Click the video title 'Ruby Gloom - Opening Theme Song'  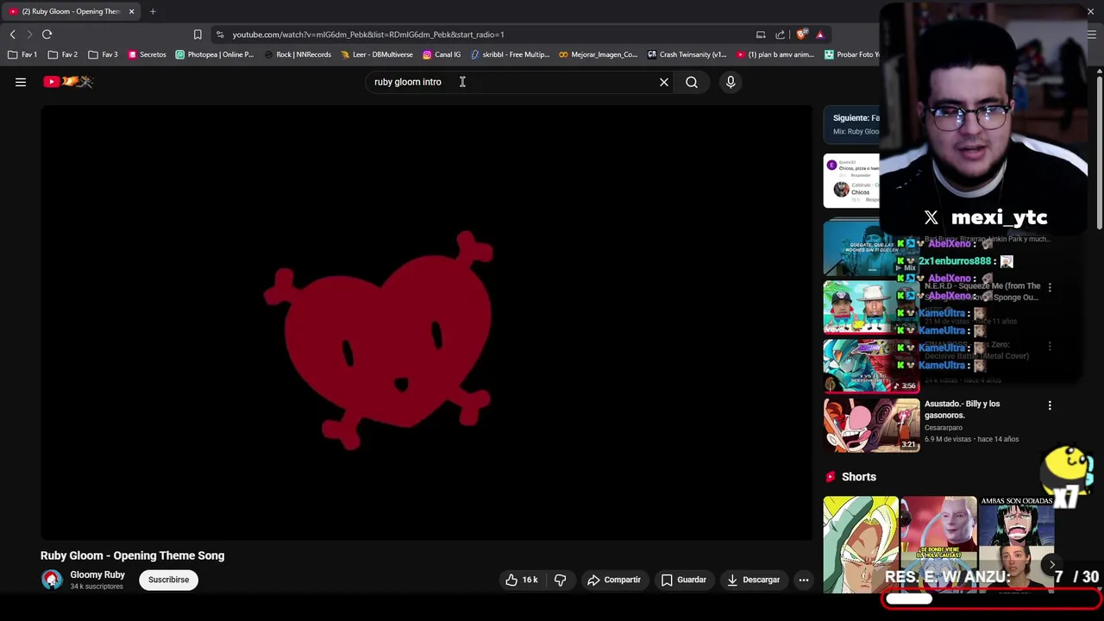pyautogui.click(x=132, y=555)
